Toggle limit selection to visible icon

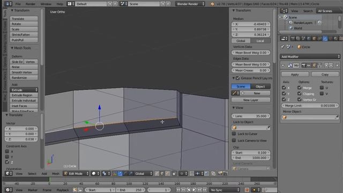[174, 174]
